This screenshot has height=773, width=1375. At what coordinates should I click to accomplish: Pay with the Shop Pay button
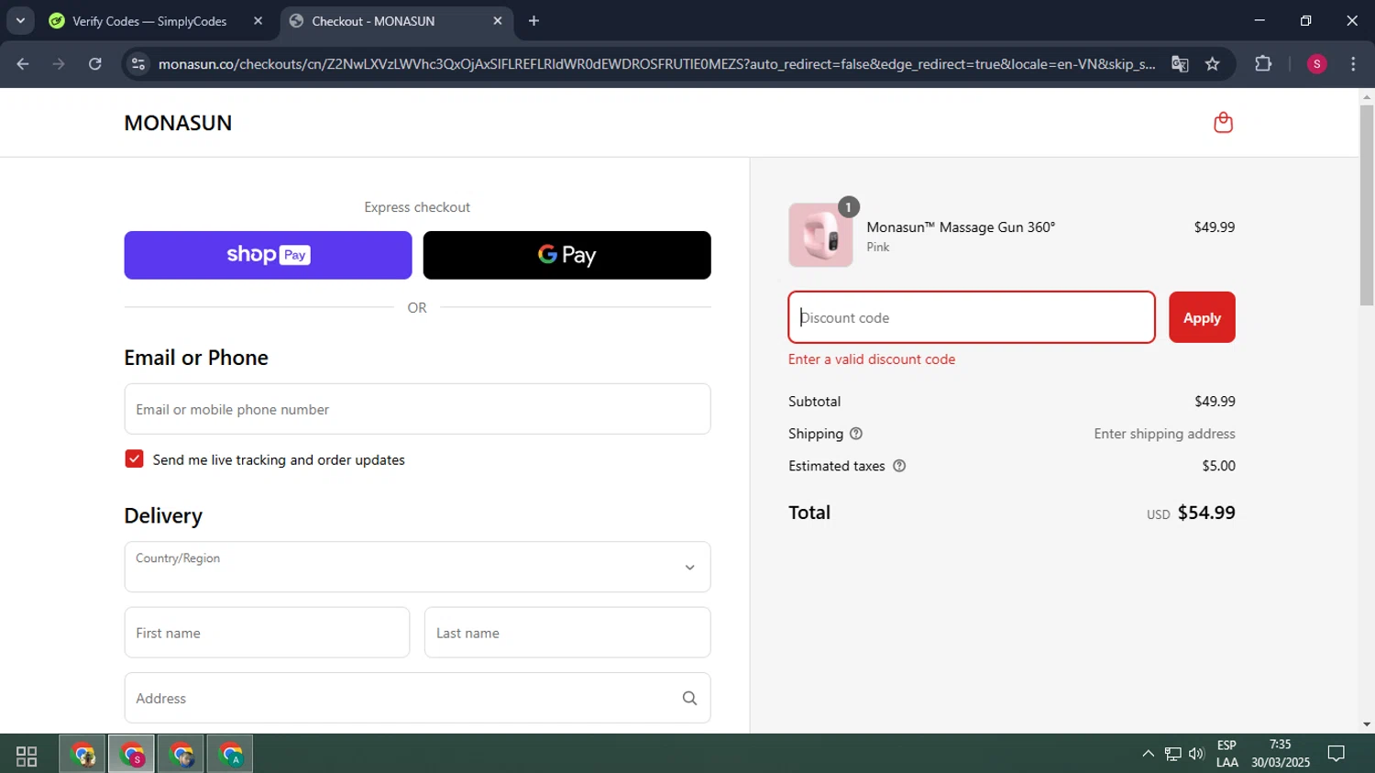(x=268, y=255)
